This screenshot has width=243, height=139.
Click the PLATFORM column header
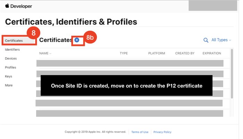point(157,53)
